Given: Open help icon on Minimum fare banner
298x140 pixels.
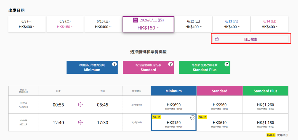Looking at the screenshot, I should pos(114,64).
